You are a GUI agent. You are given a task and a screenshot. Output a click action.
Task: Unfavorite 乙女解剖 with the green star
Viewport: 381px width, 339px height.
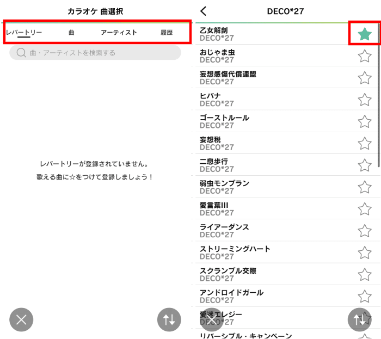(365, 34)
